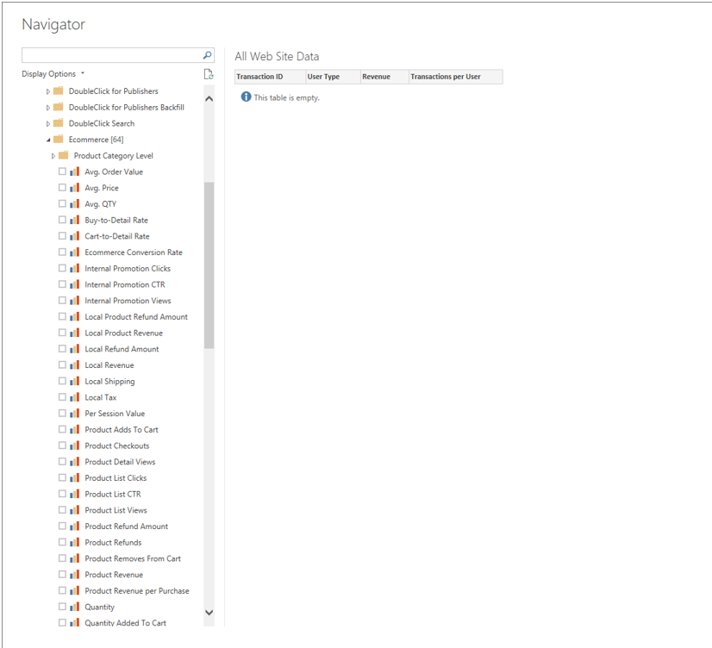Click the refresh document icon

209,74
